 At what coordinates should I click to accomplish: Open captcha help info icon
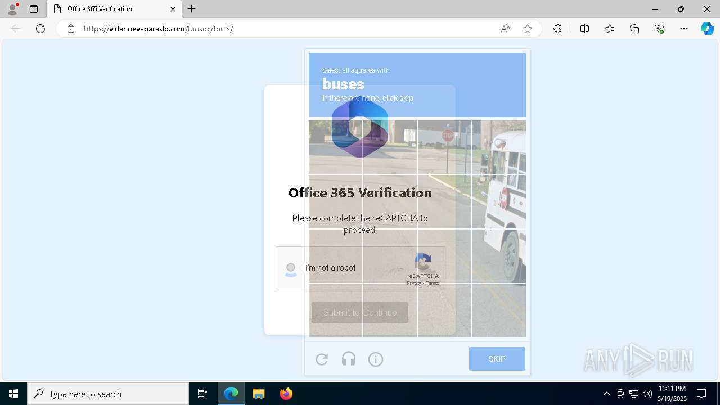(x=376, y=359)
